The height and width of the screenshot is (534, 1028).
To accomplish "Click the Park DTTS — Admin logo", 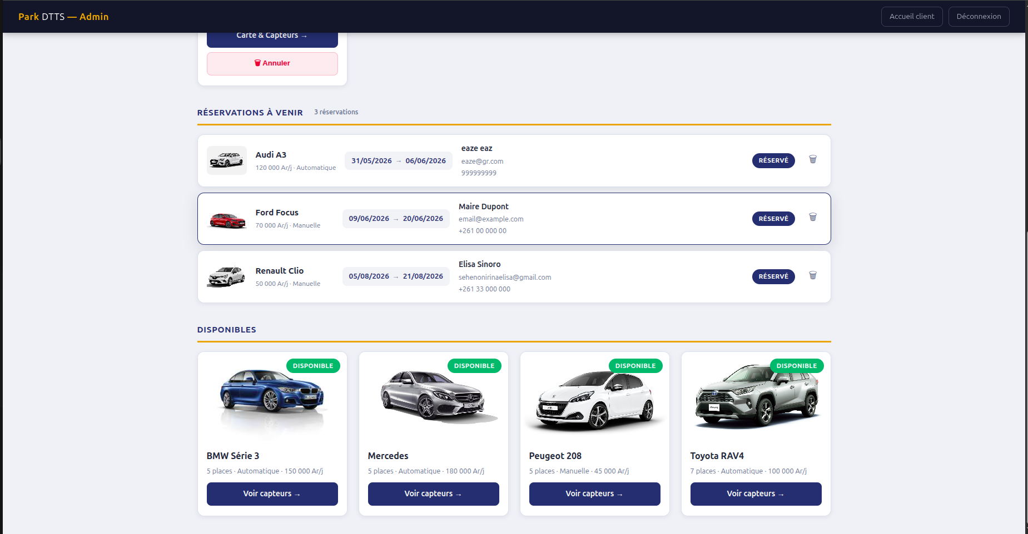I will [x=63, y=17].
